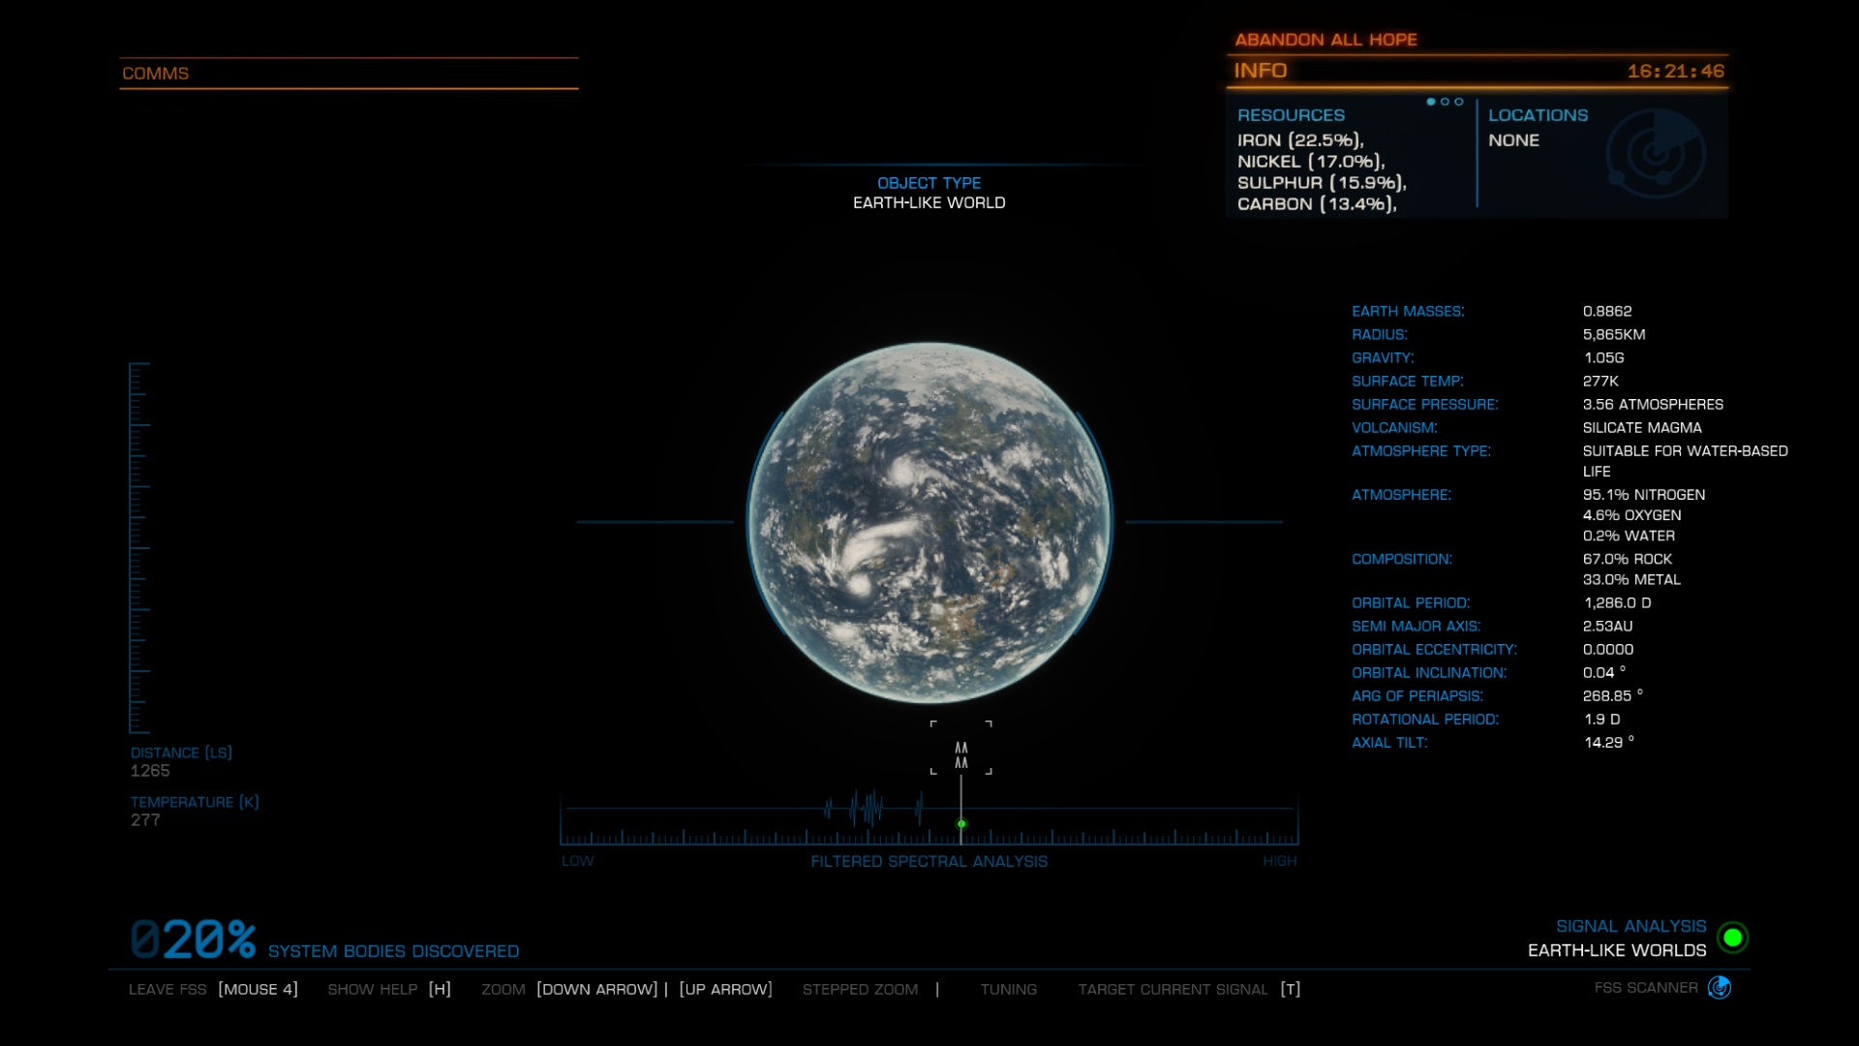This screenshot has height=1046, width=1859.
Task: Click LEAVE FSS control
Action: tap(213, 989)
